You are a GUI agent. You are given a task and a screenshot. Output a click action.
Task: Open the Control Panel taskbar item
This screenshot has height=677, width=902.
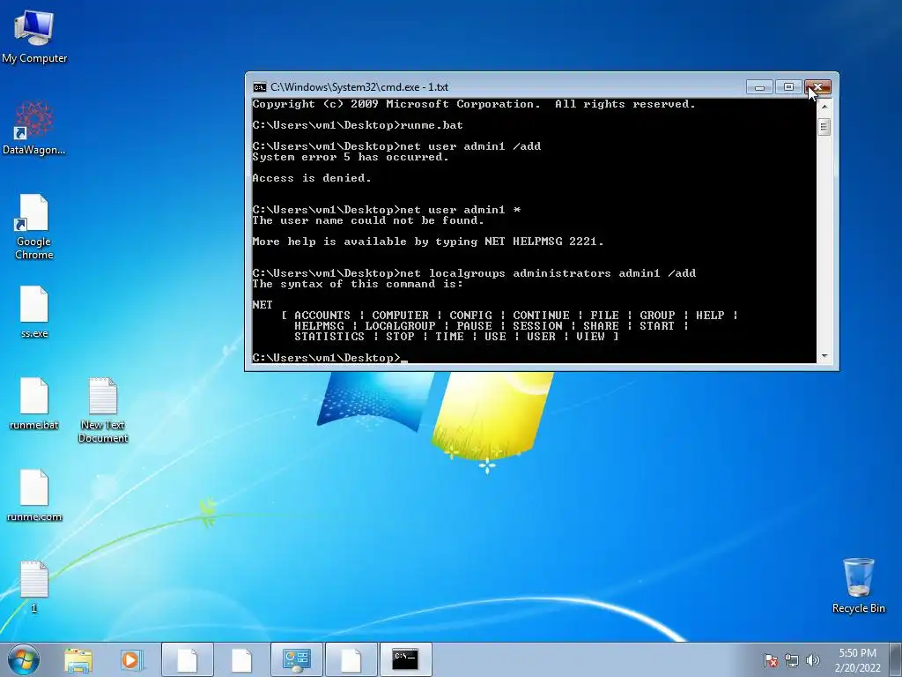[x=296, y=659]
